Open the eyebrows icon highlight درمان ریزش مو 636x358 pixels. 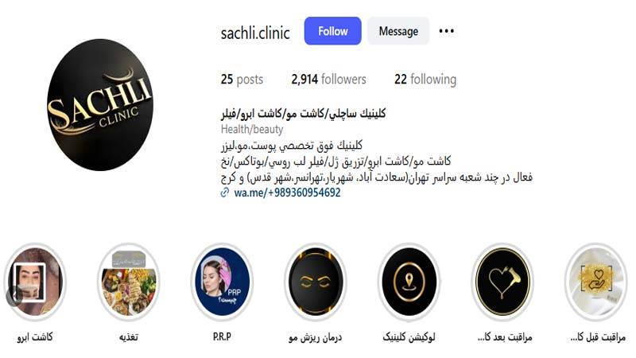tap(316, 282)
